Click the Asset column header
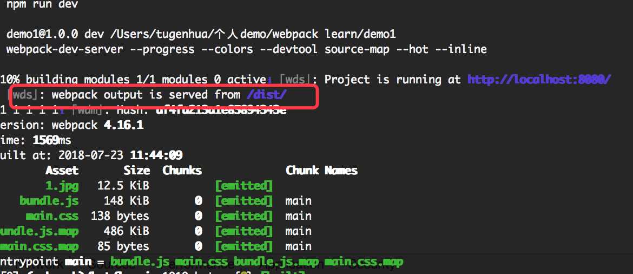633x274 pixels. (x=62, y=171)
